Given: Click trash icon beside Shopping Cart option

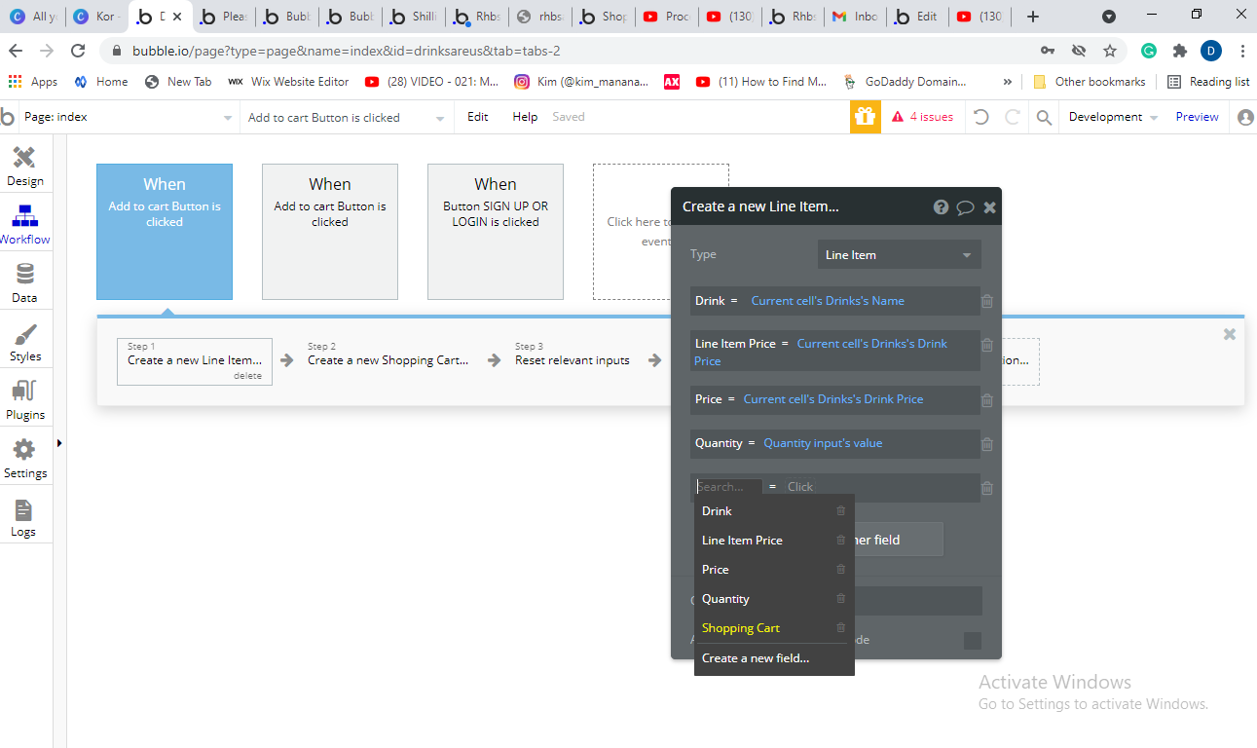Looking at the screenshot, I should point(841,628).
